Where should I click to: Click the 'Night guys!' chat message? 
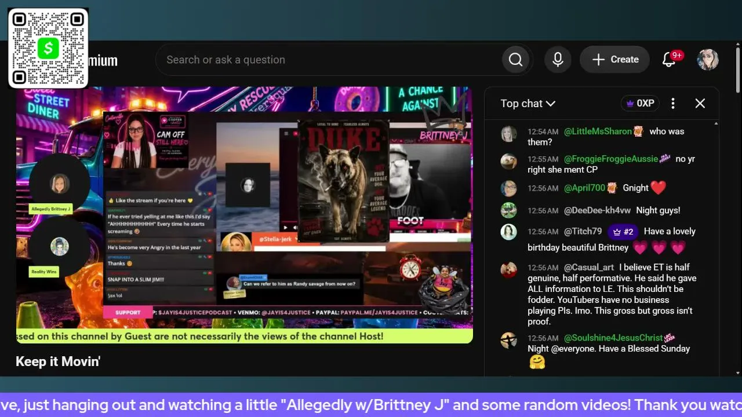(x=658, y=210)
